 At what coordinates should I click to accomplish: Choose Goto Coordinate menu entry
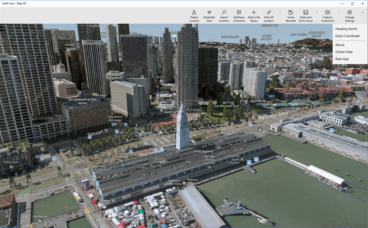(347, 36)
